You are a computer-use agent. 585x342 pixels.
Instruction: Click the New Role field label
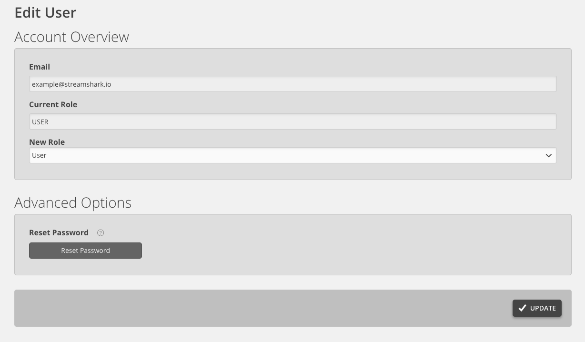coord(47,142)
